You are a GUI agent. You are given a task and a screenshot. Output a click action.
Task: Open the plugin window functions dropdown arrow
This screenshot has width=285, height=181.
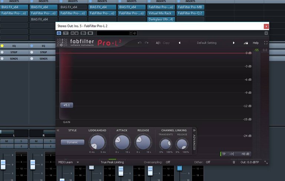point(266,33)
